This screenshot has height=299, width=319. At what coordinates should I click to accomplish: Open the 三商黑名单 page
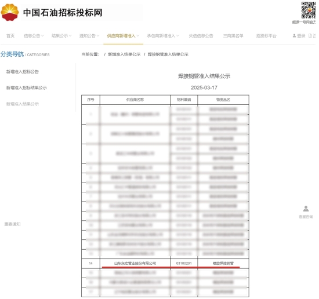click(233, 36)
